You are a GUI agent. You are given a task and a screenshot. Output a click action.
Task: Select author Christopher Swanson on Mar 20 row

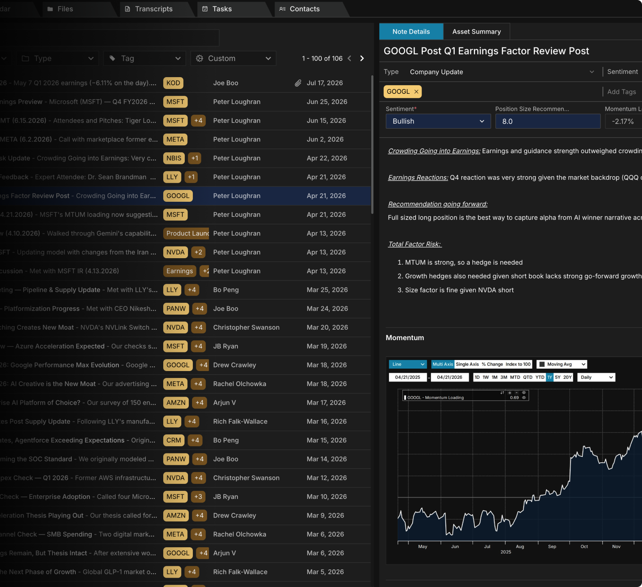(x=246, y=328)
